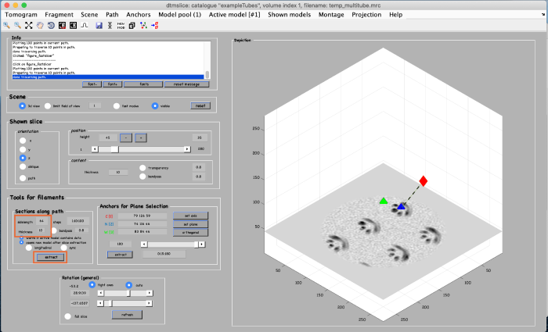Click the zoom in magnifier icon
This screenshot has width=548, height=332.
tap(6, 25)
